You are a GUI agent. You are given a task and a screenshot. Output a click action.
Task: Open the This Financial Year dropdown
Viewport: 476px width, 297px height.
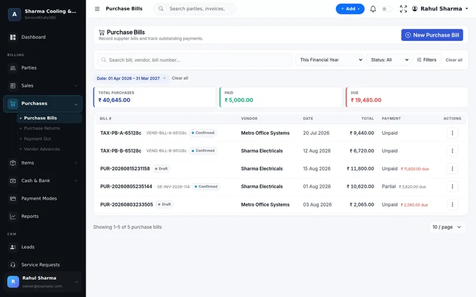(x=330, y=60)
